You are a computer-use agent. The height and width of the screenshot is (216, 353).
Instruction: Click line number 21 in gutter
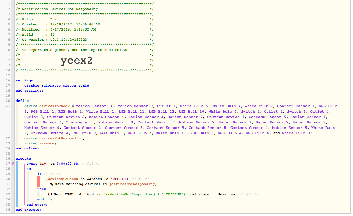coord(8,106)
